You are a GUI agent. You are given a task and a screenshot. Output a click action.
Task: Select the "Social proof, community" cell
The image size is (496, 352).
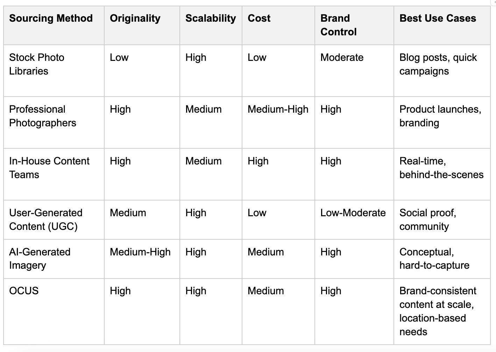point(428,219)
